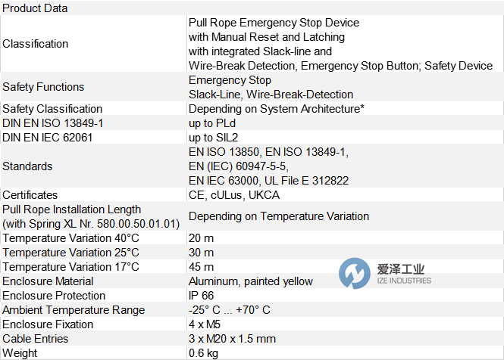The image size is (504, 360).
Task: Select the Standards row label
Action: [27, 166]
